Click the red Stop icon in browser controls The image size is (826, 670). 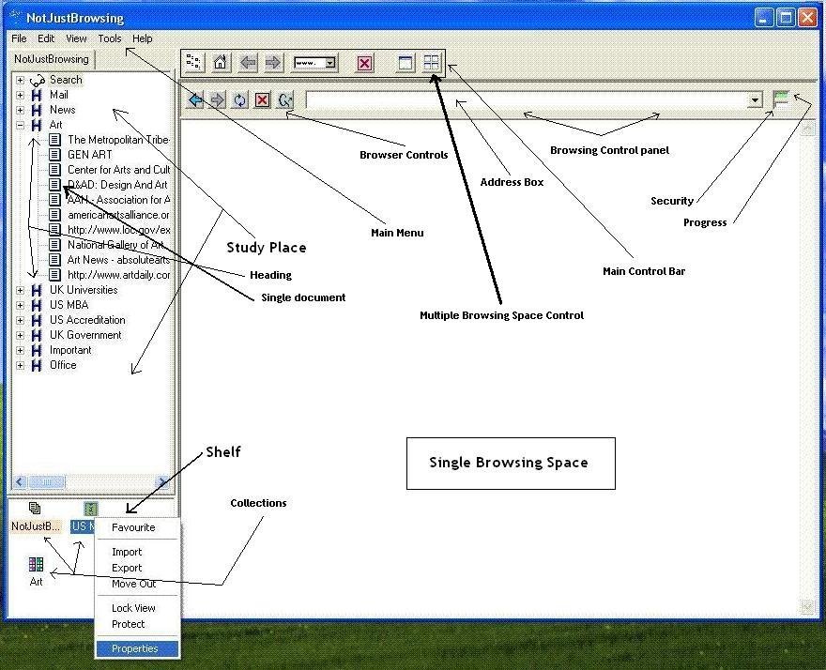pos(263,99)
